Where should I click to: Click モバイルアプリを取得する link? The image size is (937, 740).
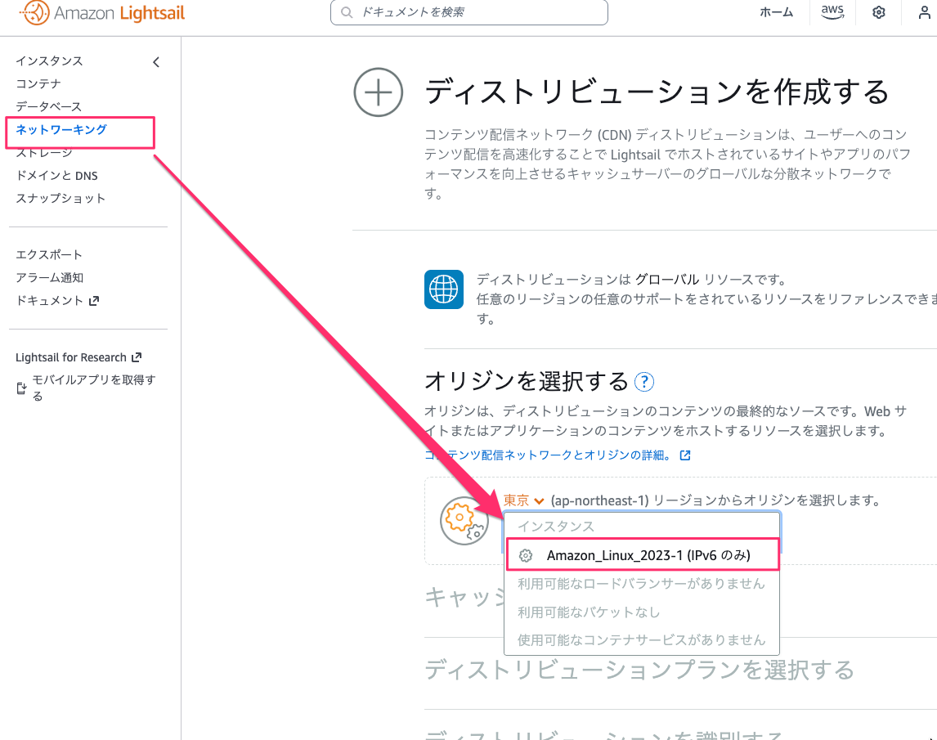(93, 388)
